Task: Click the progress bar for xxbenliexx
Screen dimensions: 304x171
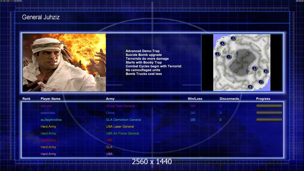Action: click(x=269, y=113)
